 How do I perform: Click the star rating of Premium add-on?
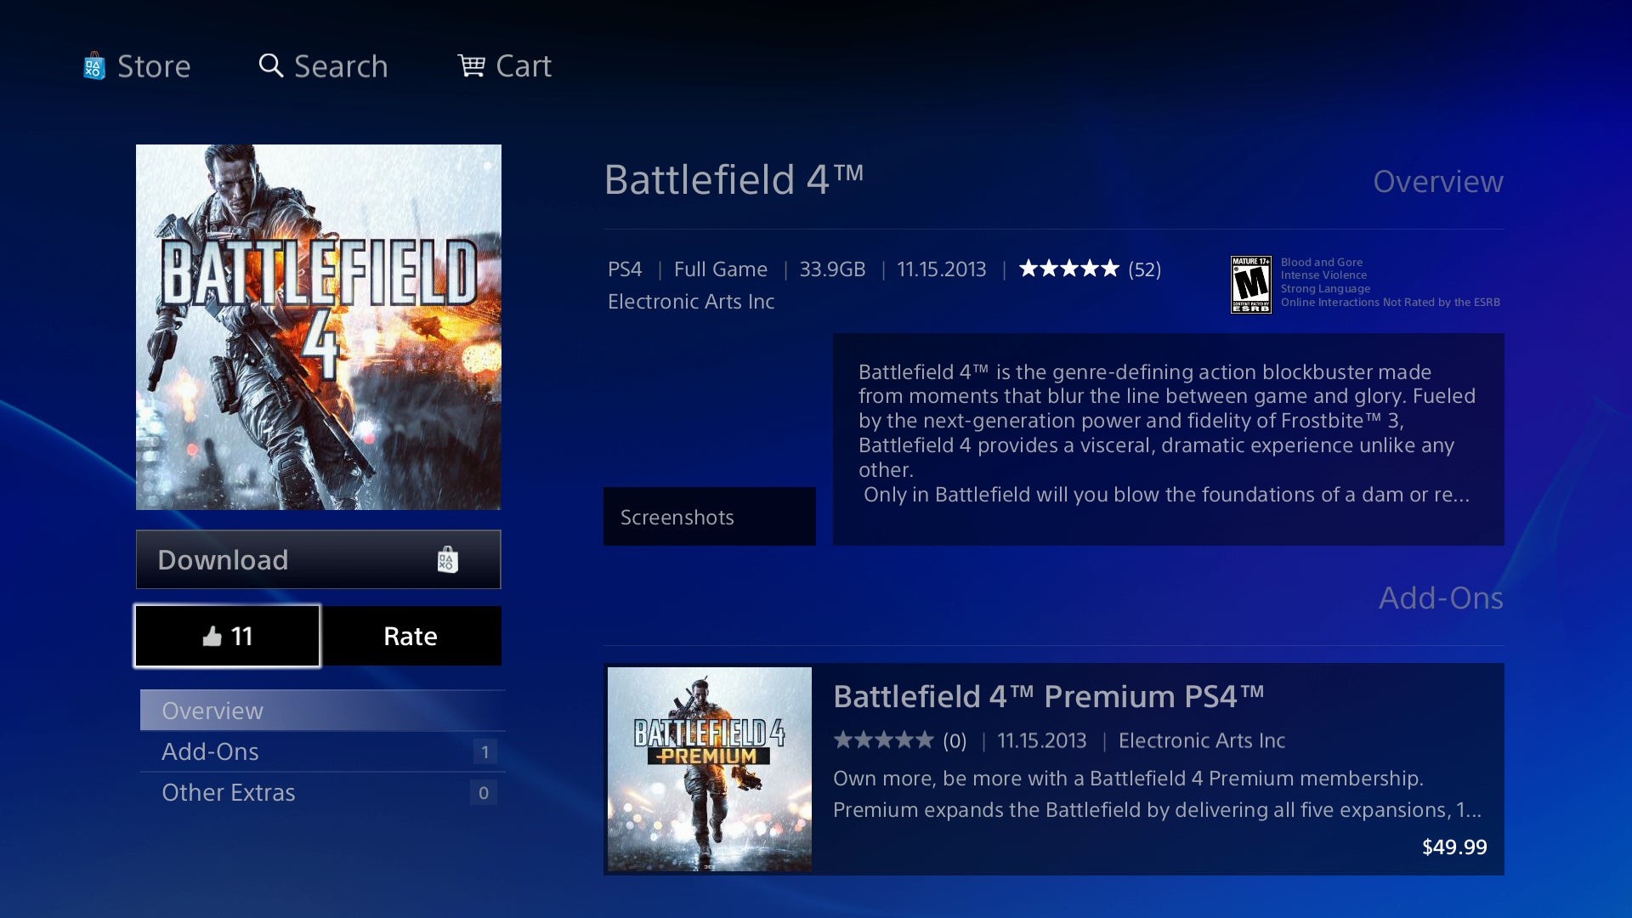[x=883, y=740]
